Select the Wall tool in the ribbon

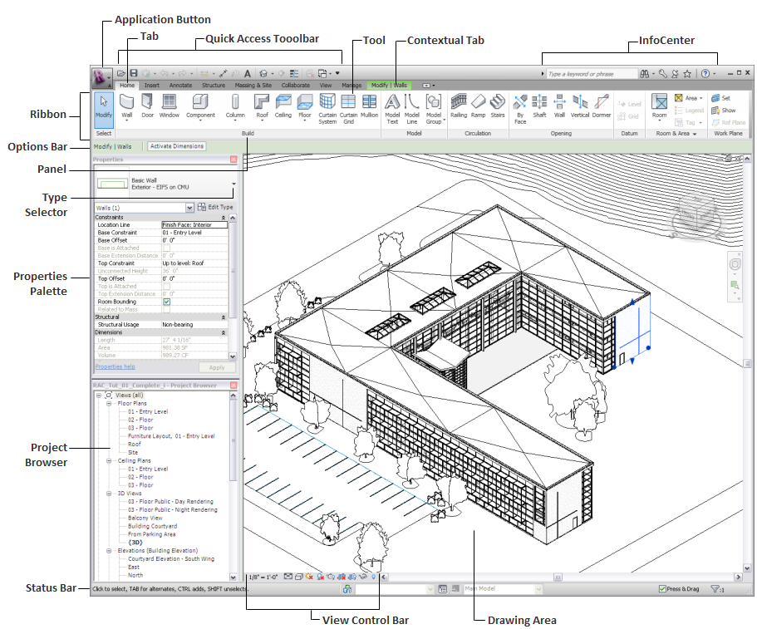(x=126, y=107)
